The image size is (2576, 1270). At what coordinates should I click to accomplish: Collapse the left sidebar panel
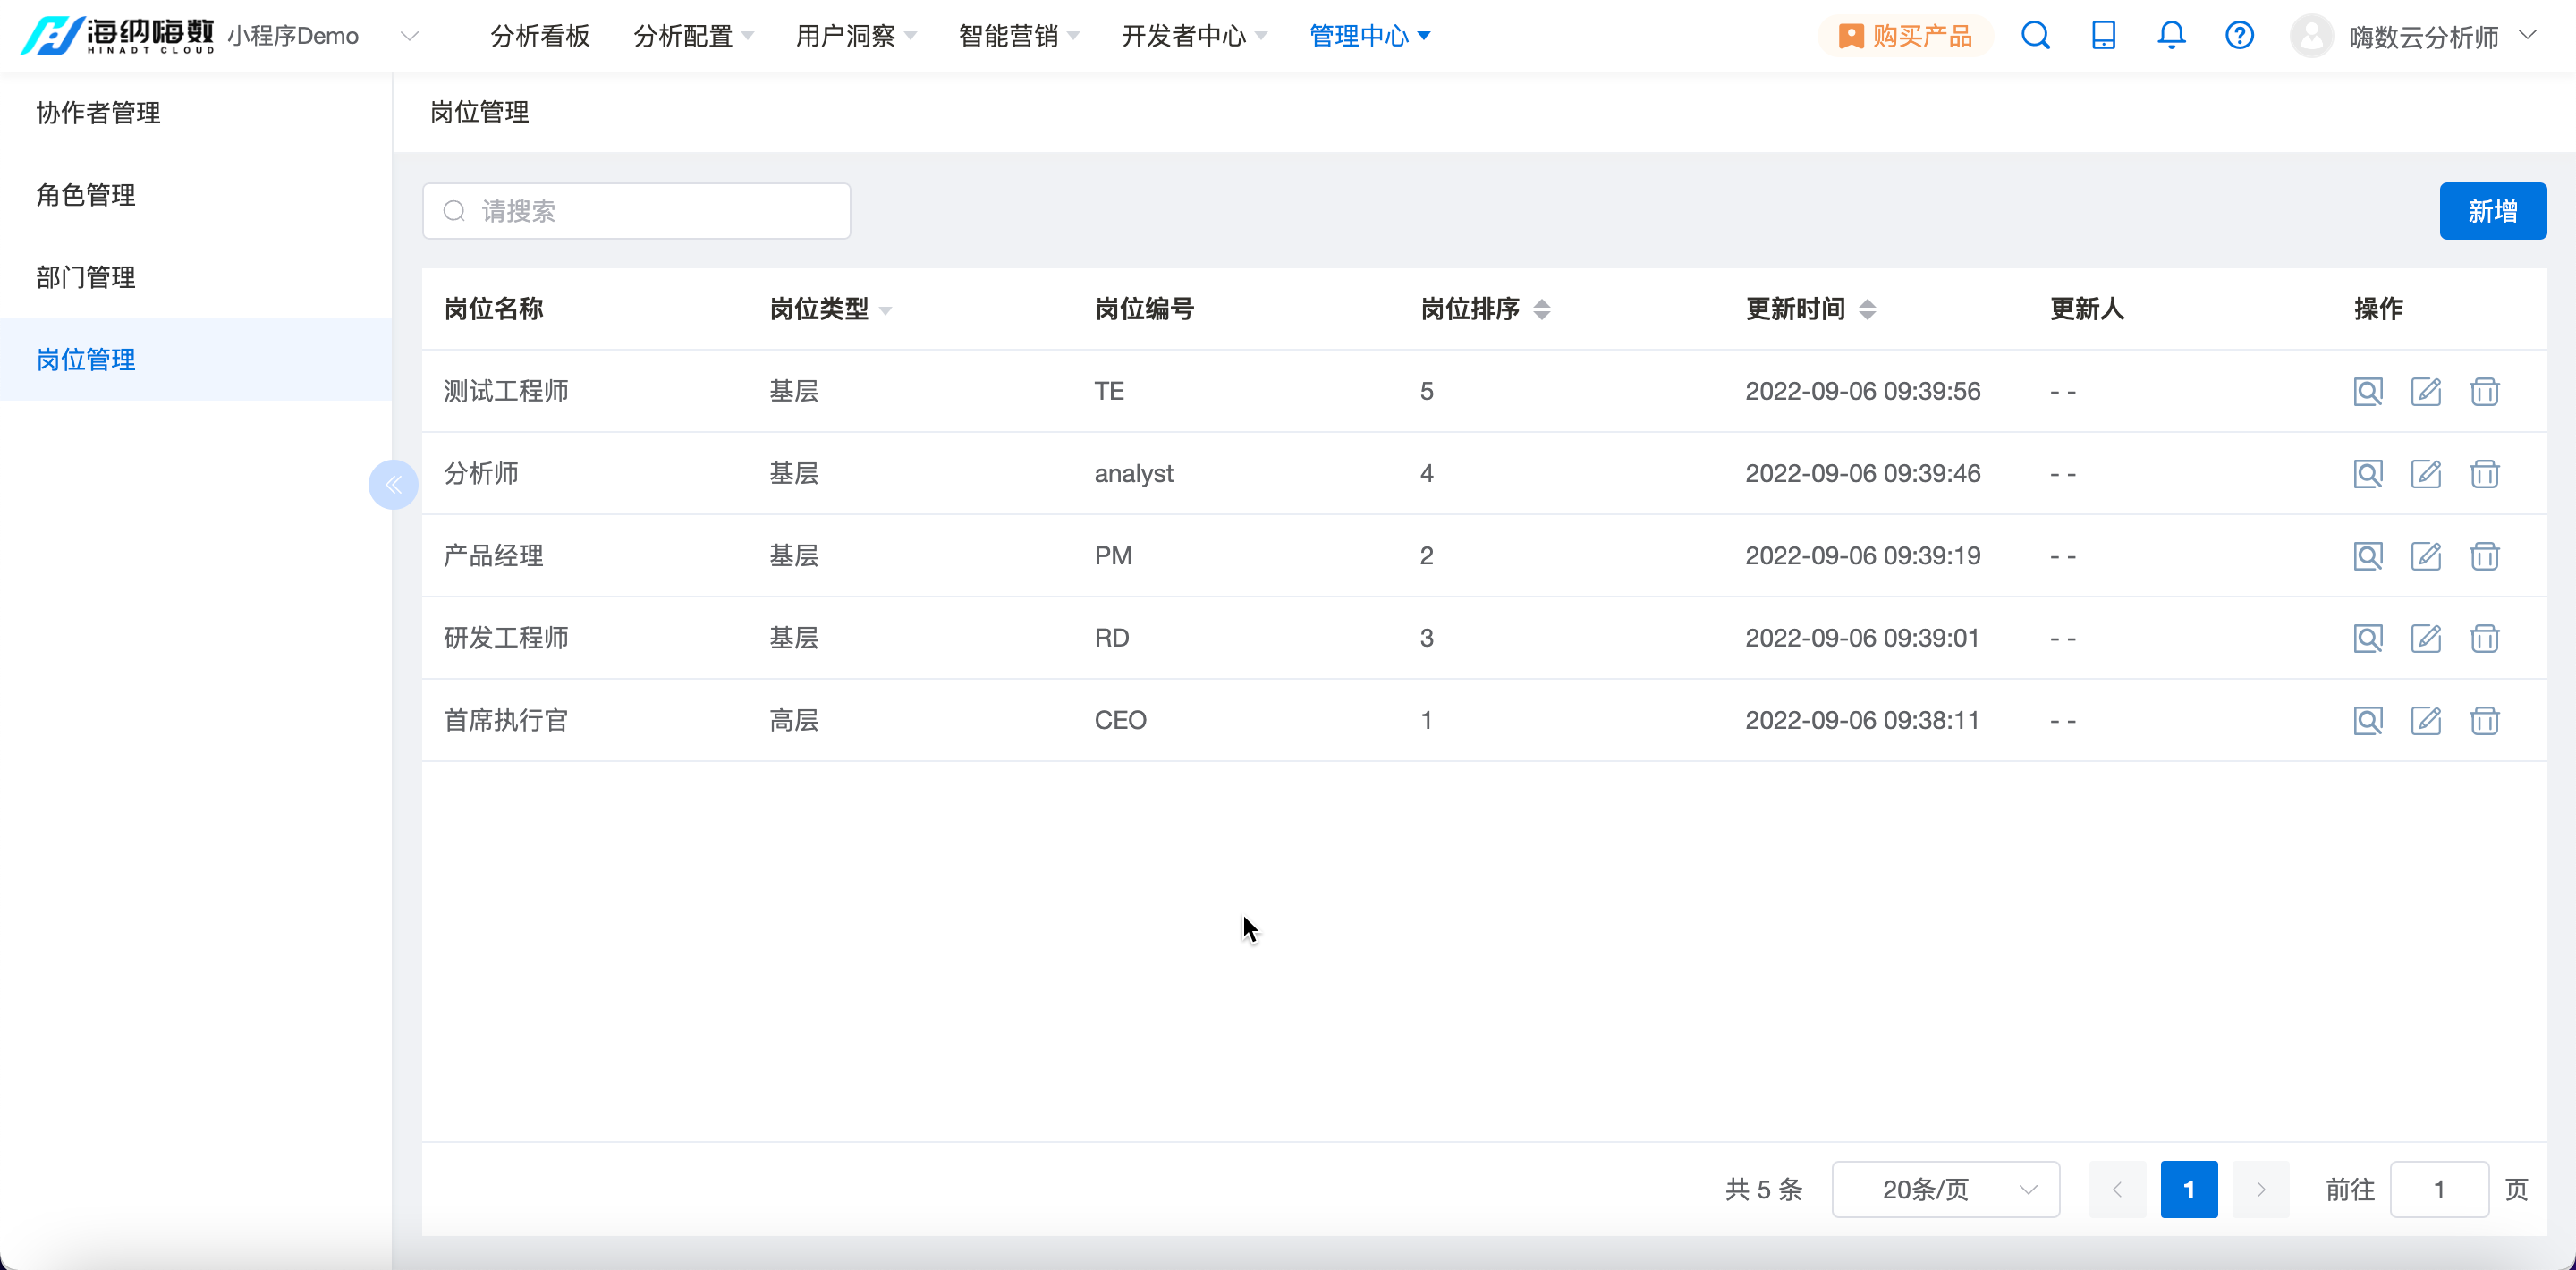(393, 485)
